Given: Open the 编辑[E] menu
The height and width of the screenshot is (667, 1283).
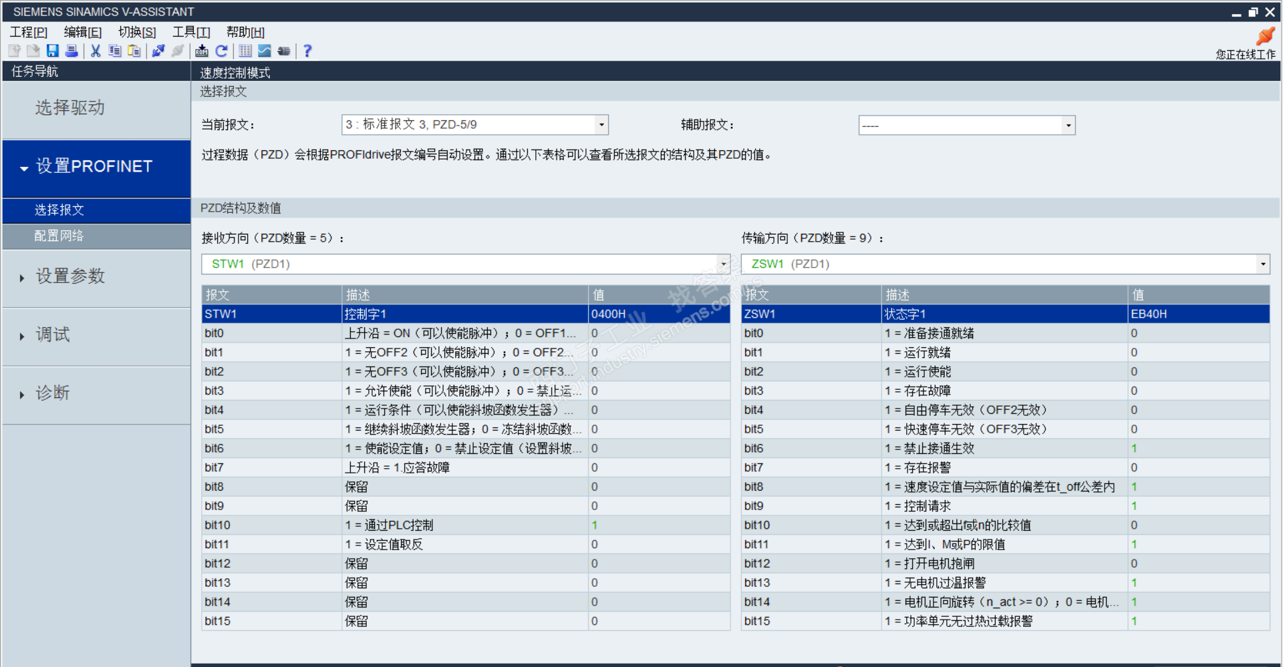Looking at the screenshot, I should coord(83,32).
